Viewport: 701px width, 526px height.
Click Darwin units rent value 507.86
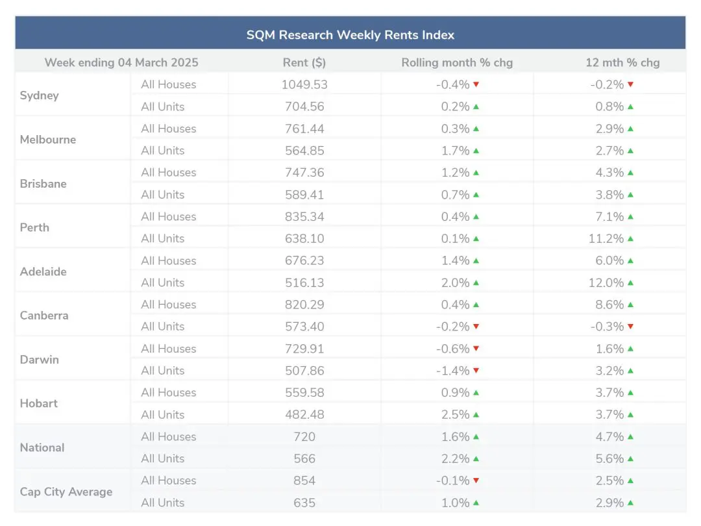pyautogui.click(x=304, y=370)
